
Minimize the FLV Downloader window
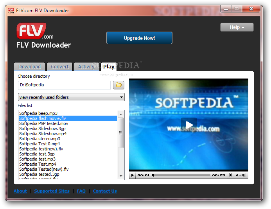click(226, 9)
